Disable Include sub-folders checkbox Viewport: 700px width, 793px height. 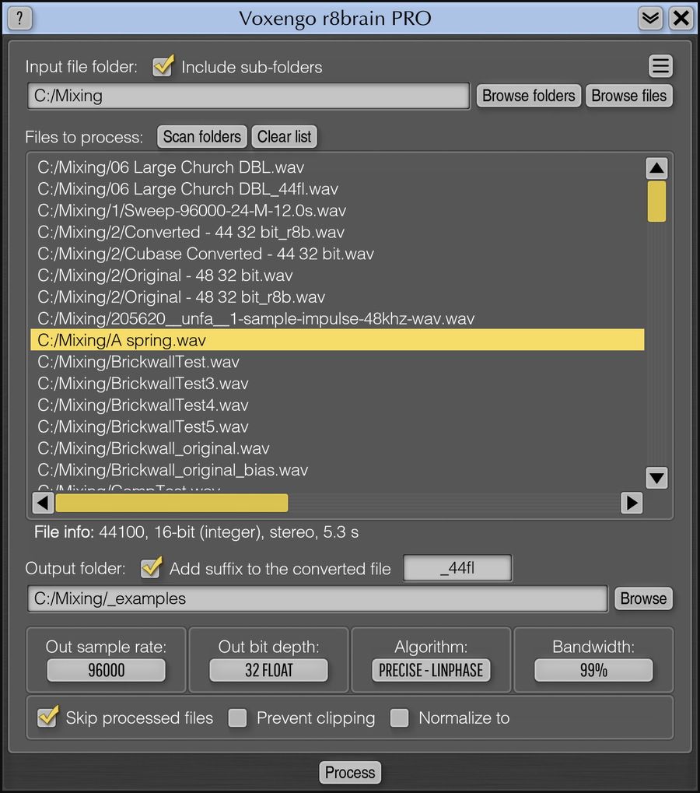pyautogui.click(x=163, y=66)
